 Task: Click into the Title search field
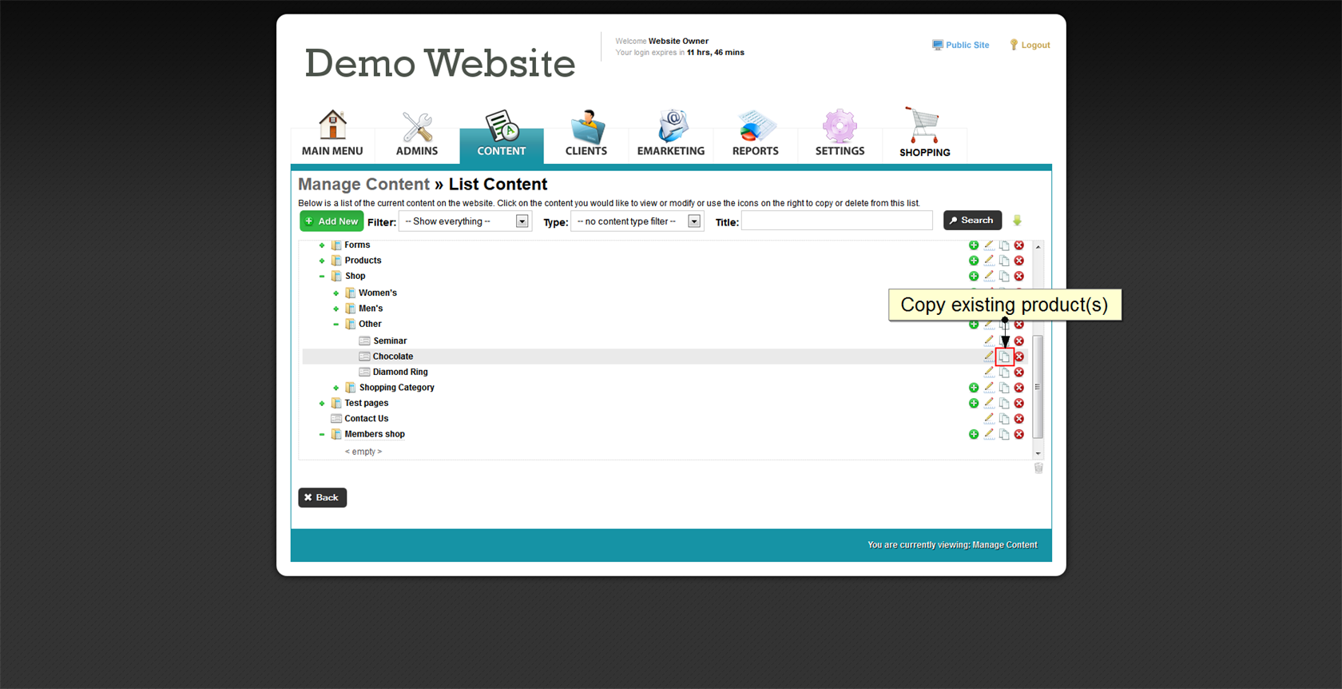[x=836, y=221]
